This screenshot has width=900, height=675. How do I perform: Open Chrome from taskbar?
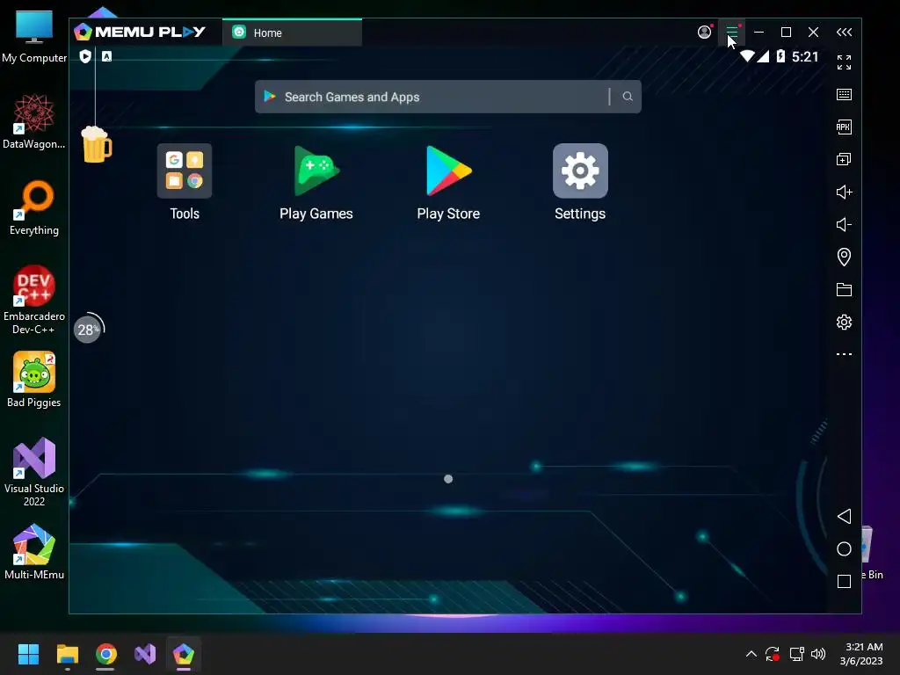[x=106, y=654]
